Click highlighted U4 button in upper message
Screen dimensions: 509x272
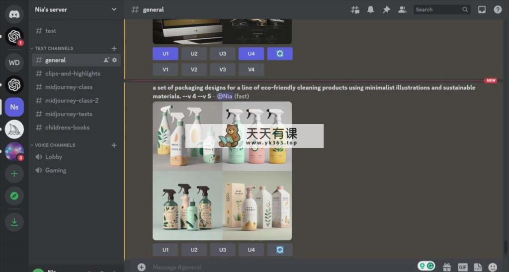[251, 54]
